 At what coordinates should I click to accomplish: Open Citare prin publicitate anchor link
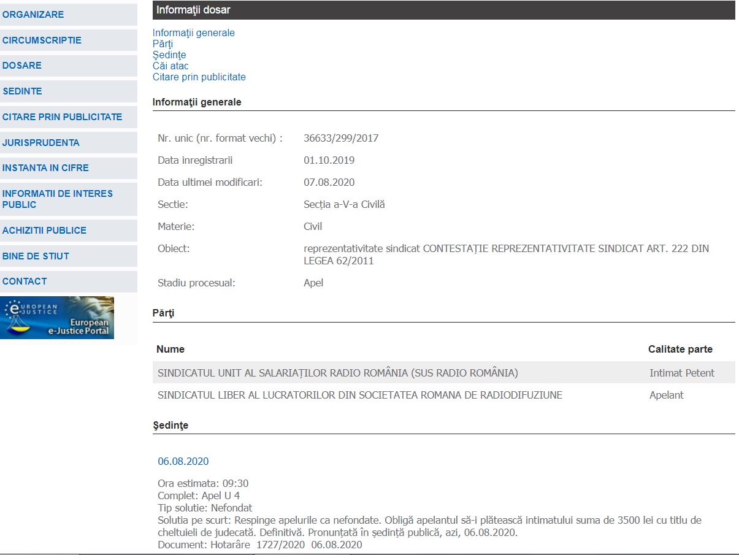[199, 77]
